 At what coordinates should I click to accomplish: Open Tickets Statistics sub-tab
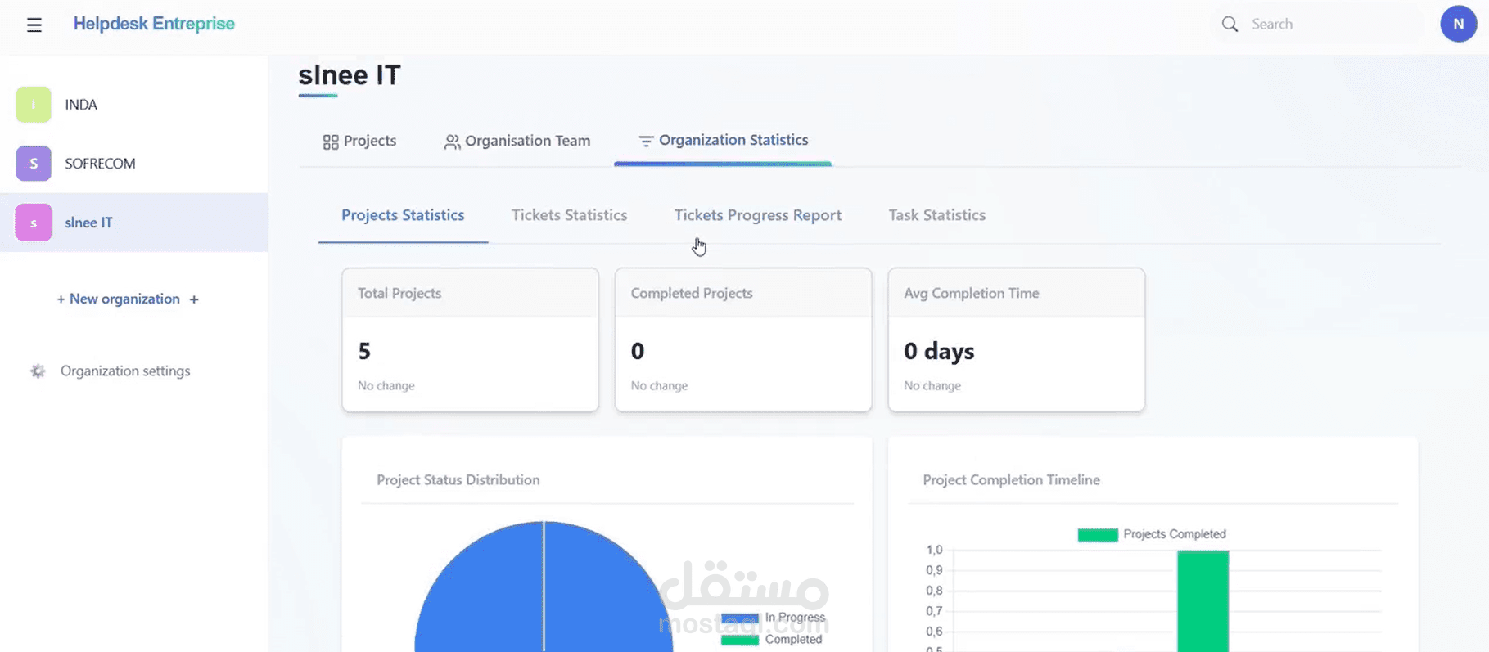point(570,215)
